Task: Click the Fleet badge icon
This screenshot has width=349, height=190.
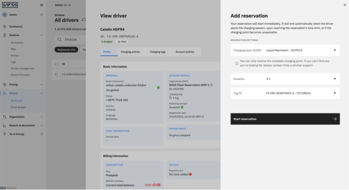Action: pyautogui.click(x=119, y=42)
